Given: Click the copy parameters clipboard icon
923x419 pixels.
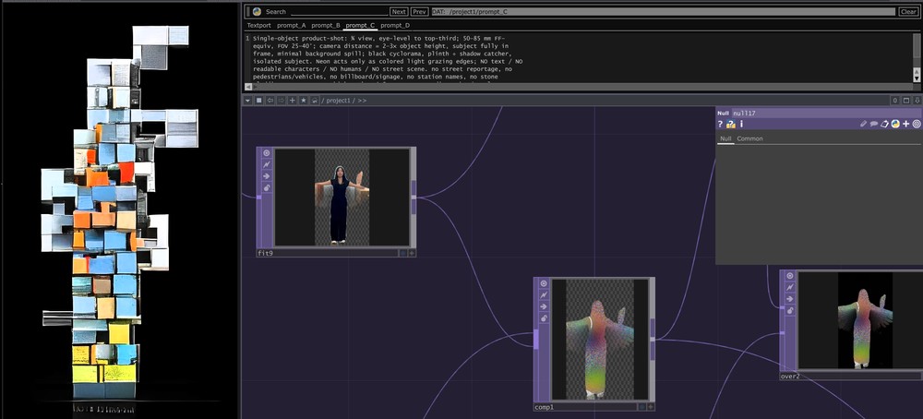Looking at the screenshot, I should coord(885,125).
